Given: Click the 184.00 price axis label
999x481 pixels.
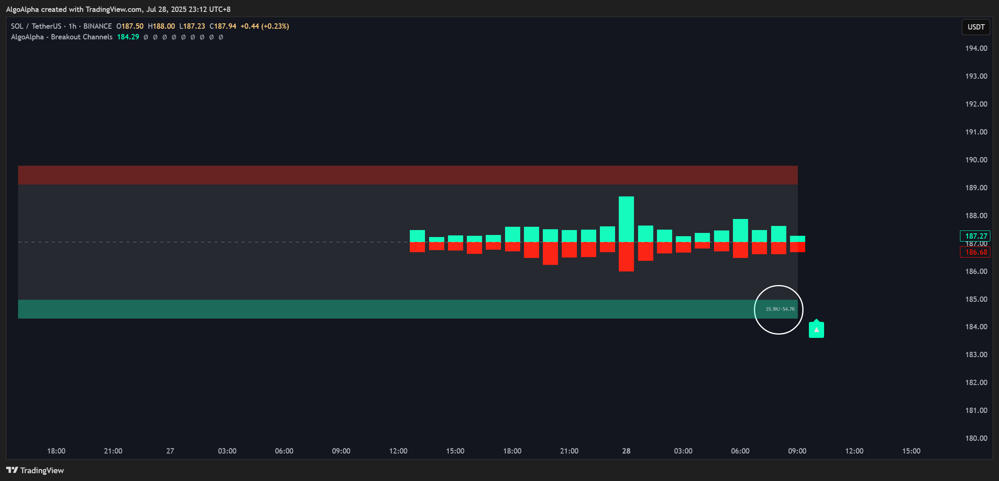Looking at the screenshot, I should (976, 327).
